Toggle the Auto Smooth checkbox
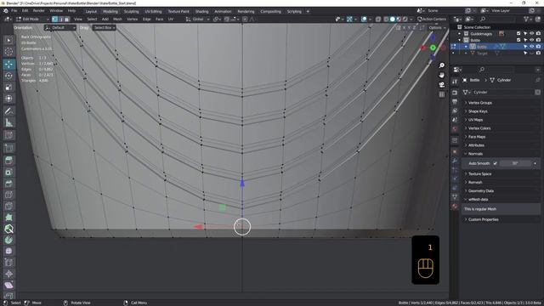544x306 pixels. click(495, 163)
